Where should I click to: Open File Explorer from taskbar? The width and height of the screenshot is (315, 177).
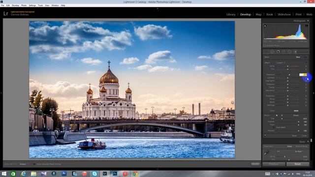[x=33, y=174]
